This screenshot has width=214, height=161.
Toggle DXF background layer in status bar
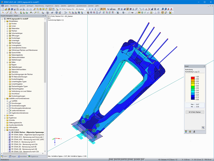click(x=143, y=160)
